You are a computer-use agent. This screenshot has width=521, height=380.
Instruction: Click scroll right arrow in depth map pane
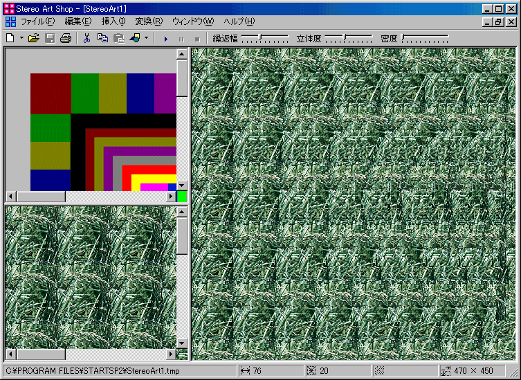171,197
